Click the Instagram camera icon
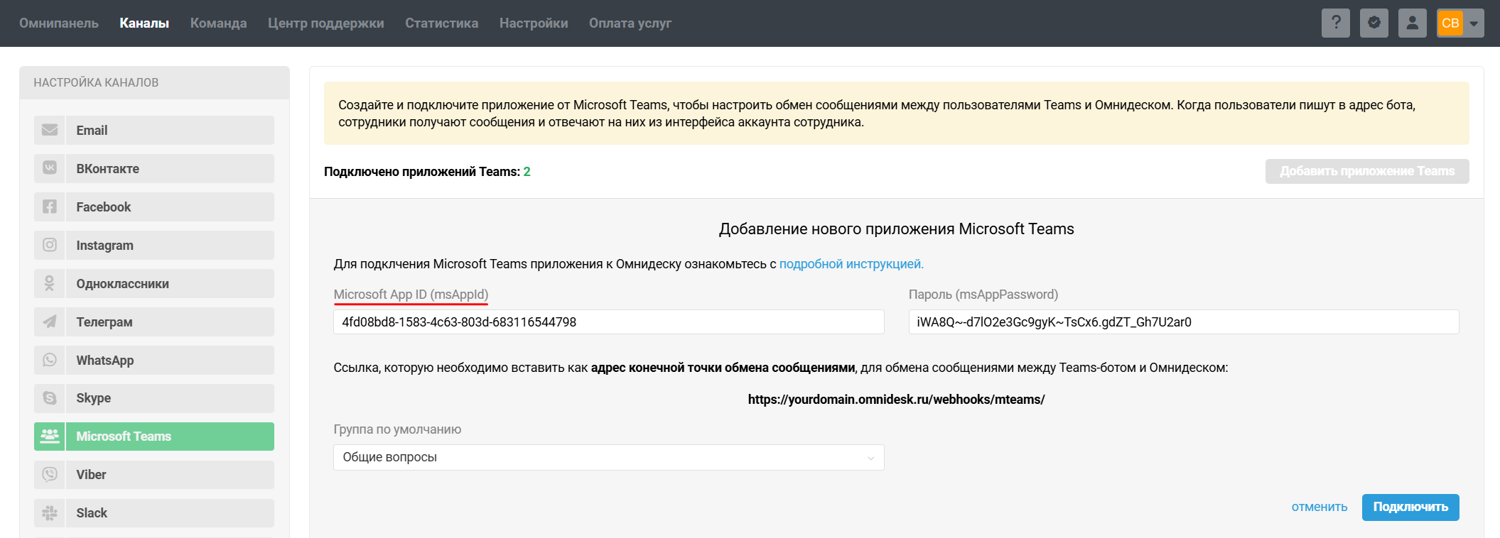The height and width of the screenshot is (538, 1500). tap(50, 246)
